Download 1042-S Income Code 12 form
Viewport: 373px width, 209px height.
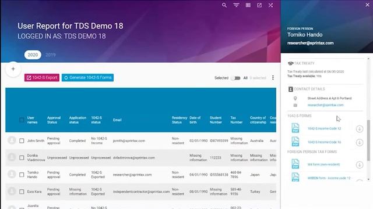point(360,129)
